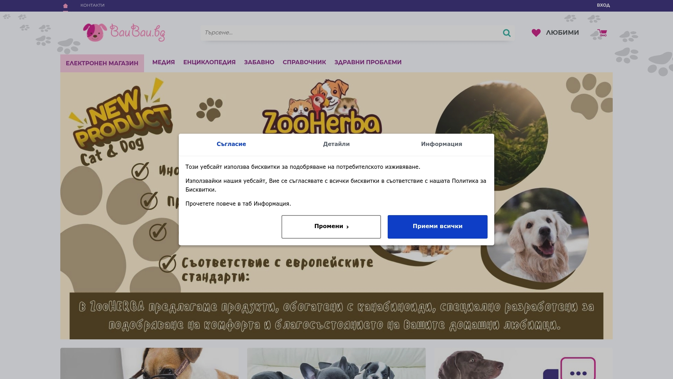The image size is (673, 379).
Task: Open ЛЮБИМИ favorites list
Action: (x=562, y=33)
